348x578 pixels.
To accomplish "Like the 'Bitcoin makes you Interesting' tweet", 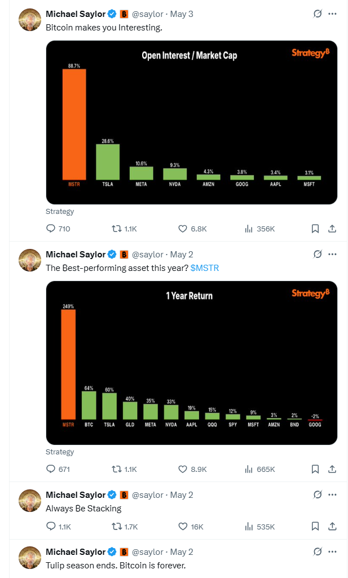I will tap(183, 229).
